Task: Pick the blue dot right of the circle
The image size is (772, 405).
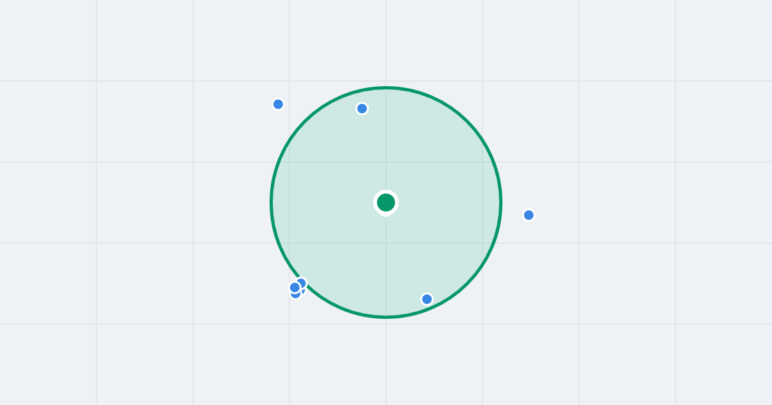Action: click(529, 215)
